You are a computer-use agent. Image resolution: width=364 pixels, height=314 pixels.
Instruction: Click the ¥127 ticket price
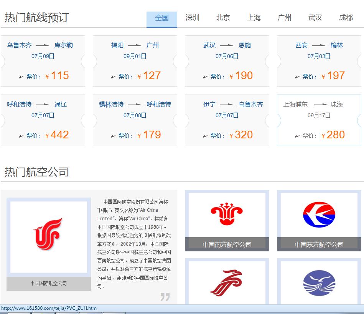(149, 76)
